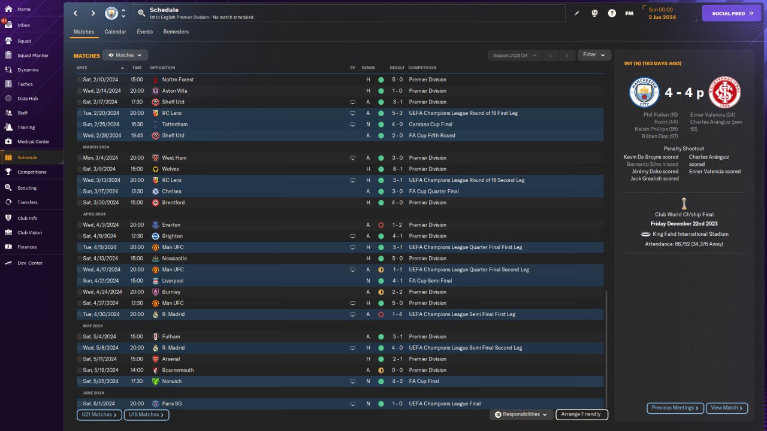Click the TV icon in the Norwich row
Image resolution: width=767 pixels, height=431 pixels.
tap(352, 381)
